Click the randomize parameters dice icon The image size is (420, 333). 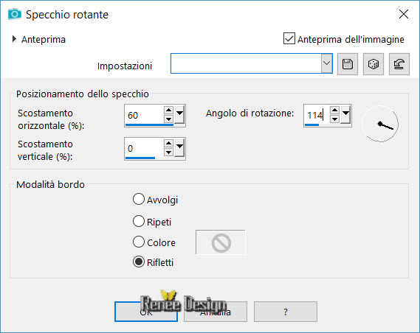(373, 64)
